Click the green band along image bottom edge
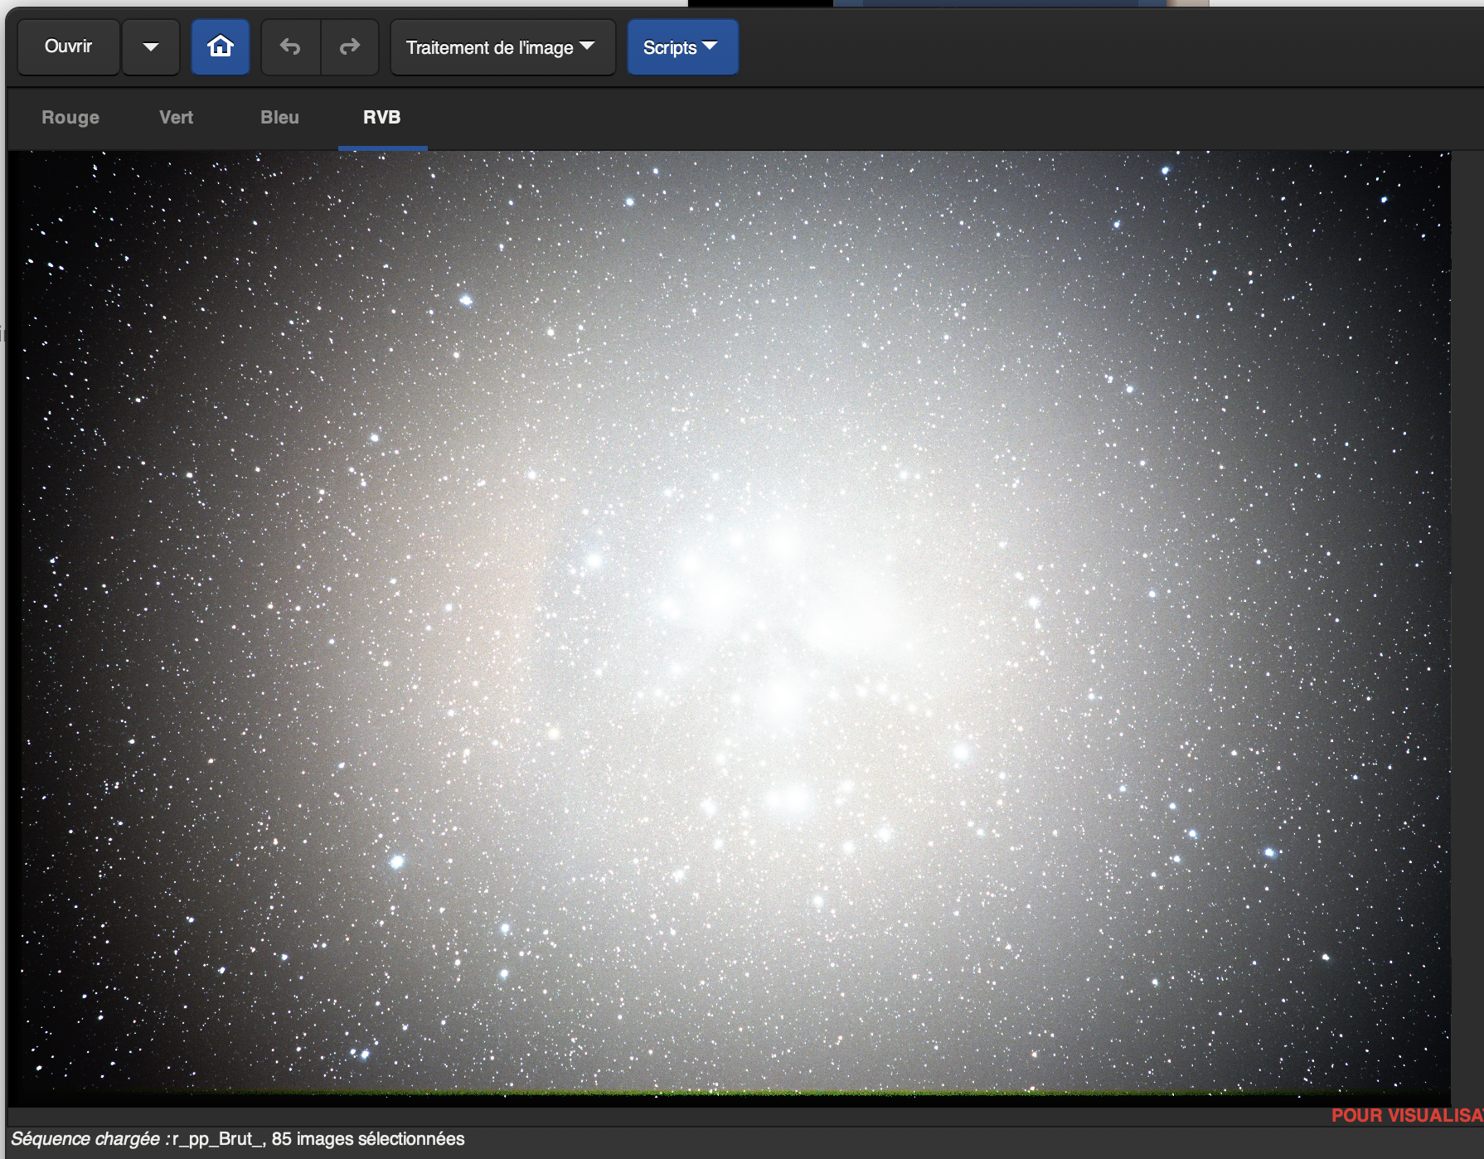This screenshot has height=1159, width=1484. [730, 1094]
